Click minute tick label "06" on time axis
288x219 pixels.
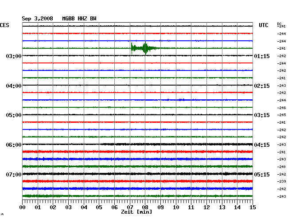pyautogui.click(x=114, y=207)
